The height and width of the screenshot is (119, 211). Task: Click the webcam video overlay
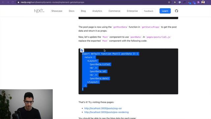[26, 104]
